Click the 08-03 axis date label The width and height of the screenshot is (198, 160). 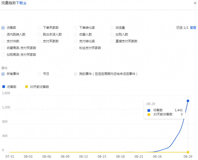click(x=28, y=157)
